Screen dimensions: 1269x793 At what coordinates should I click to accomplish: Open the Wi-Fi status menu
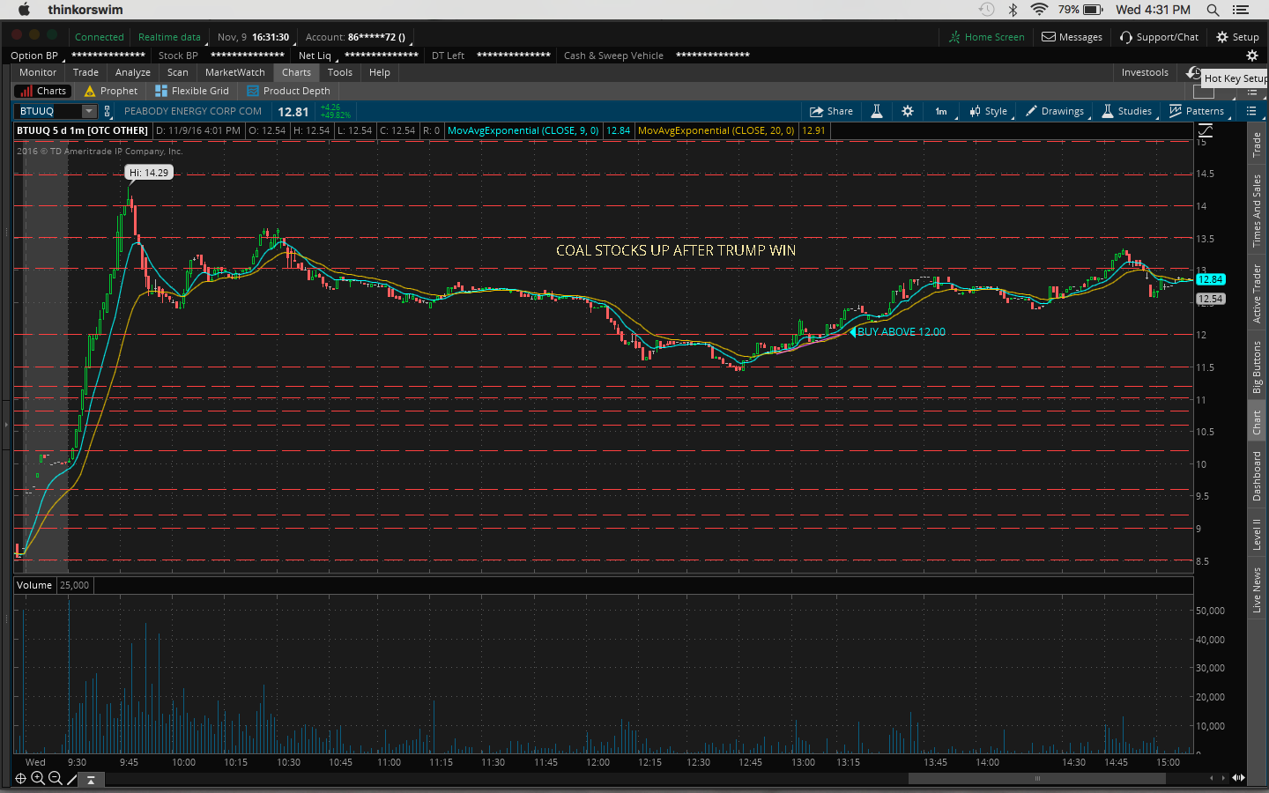[x=1039, y=10]
